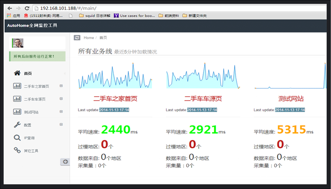
Task: Open the red 二手车之家首页 card title
Action: tap(115, 99)
